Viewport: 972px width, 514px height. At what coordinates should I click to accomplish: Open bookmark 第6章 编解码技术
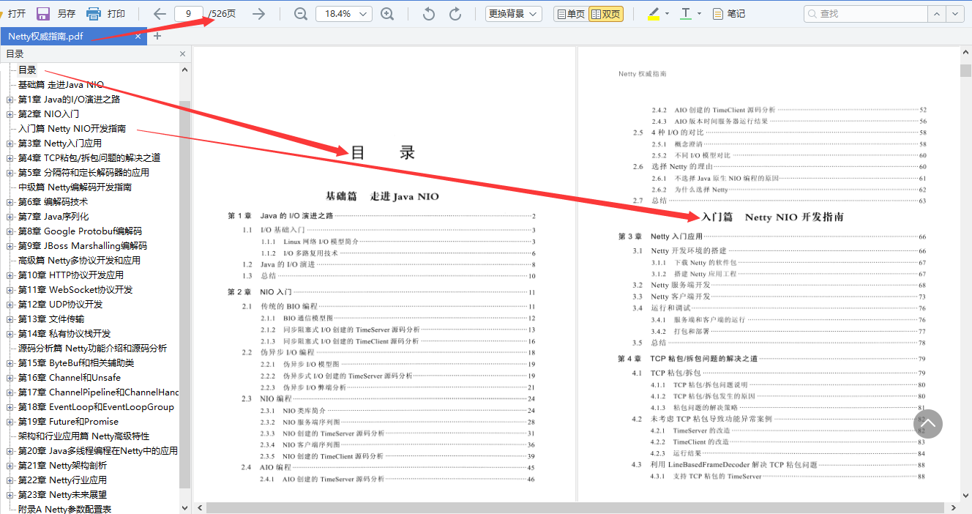tap(53, 201)
